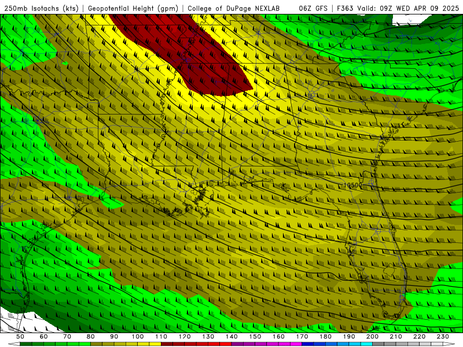
Task: Click the 190 label on the color scale
Action: pos(349,337)
